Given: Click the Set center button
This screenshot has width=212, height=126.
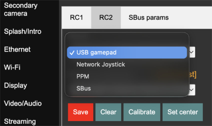Looking at the screenshot, I should [182, 112].
